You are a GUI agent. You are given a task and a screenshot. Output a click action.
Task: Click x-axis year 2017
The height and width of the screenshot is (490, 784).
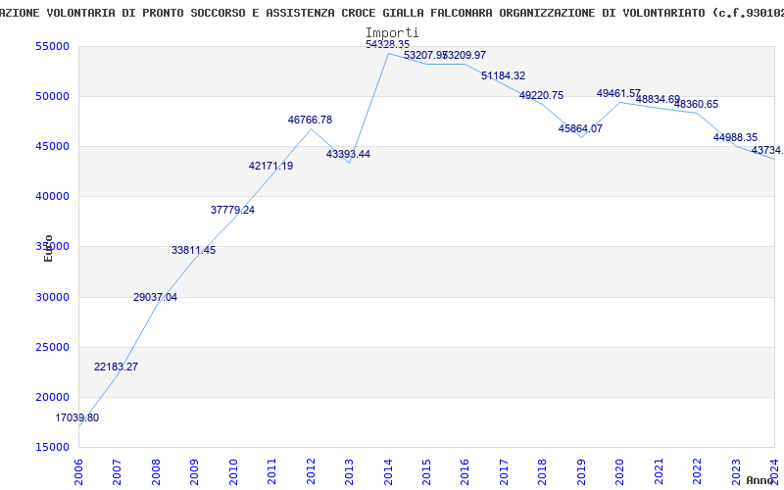505,471
